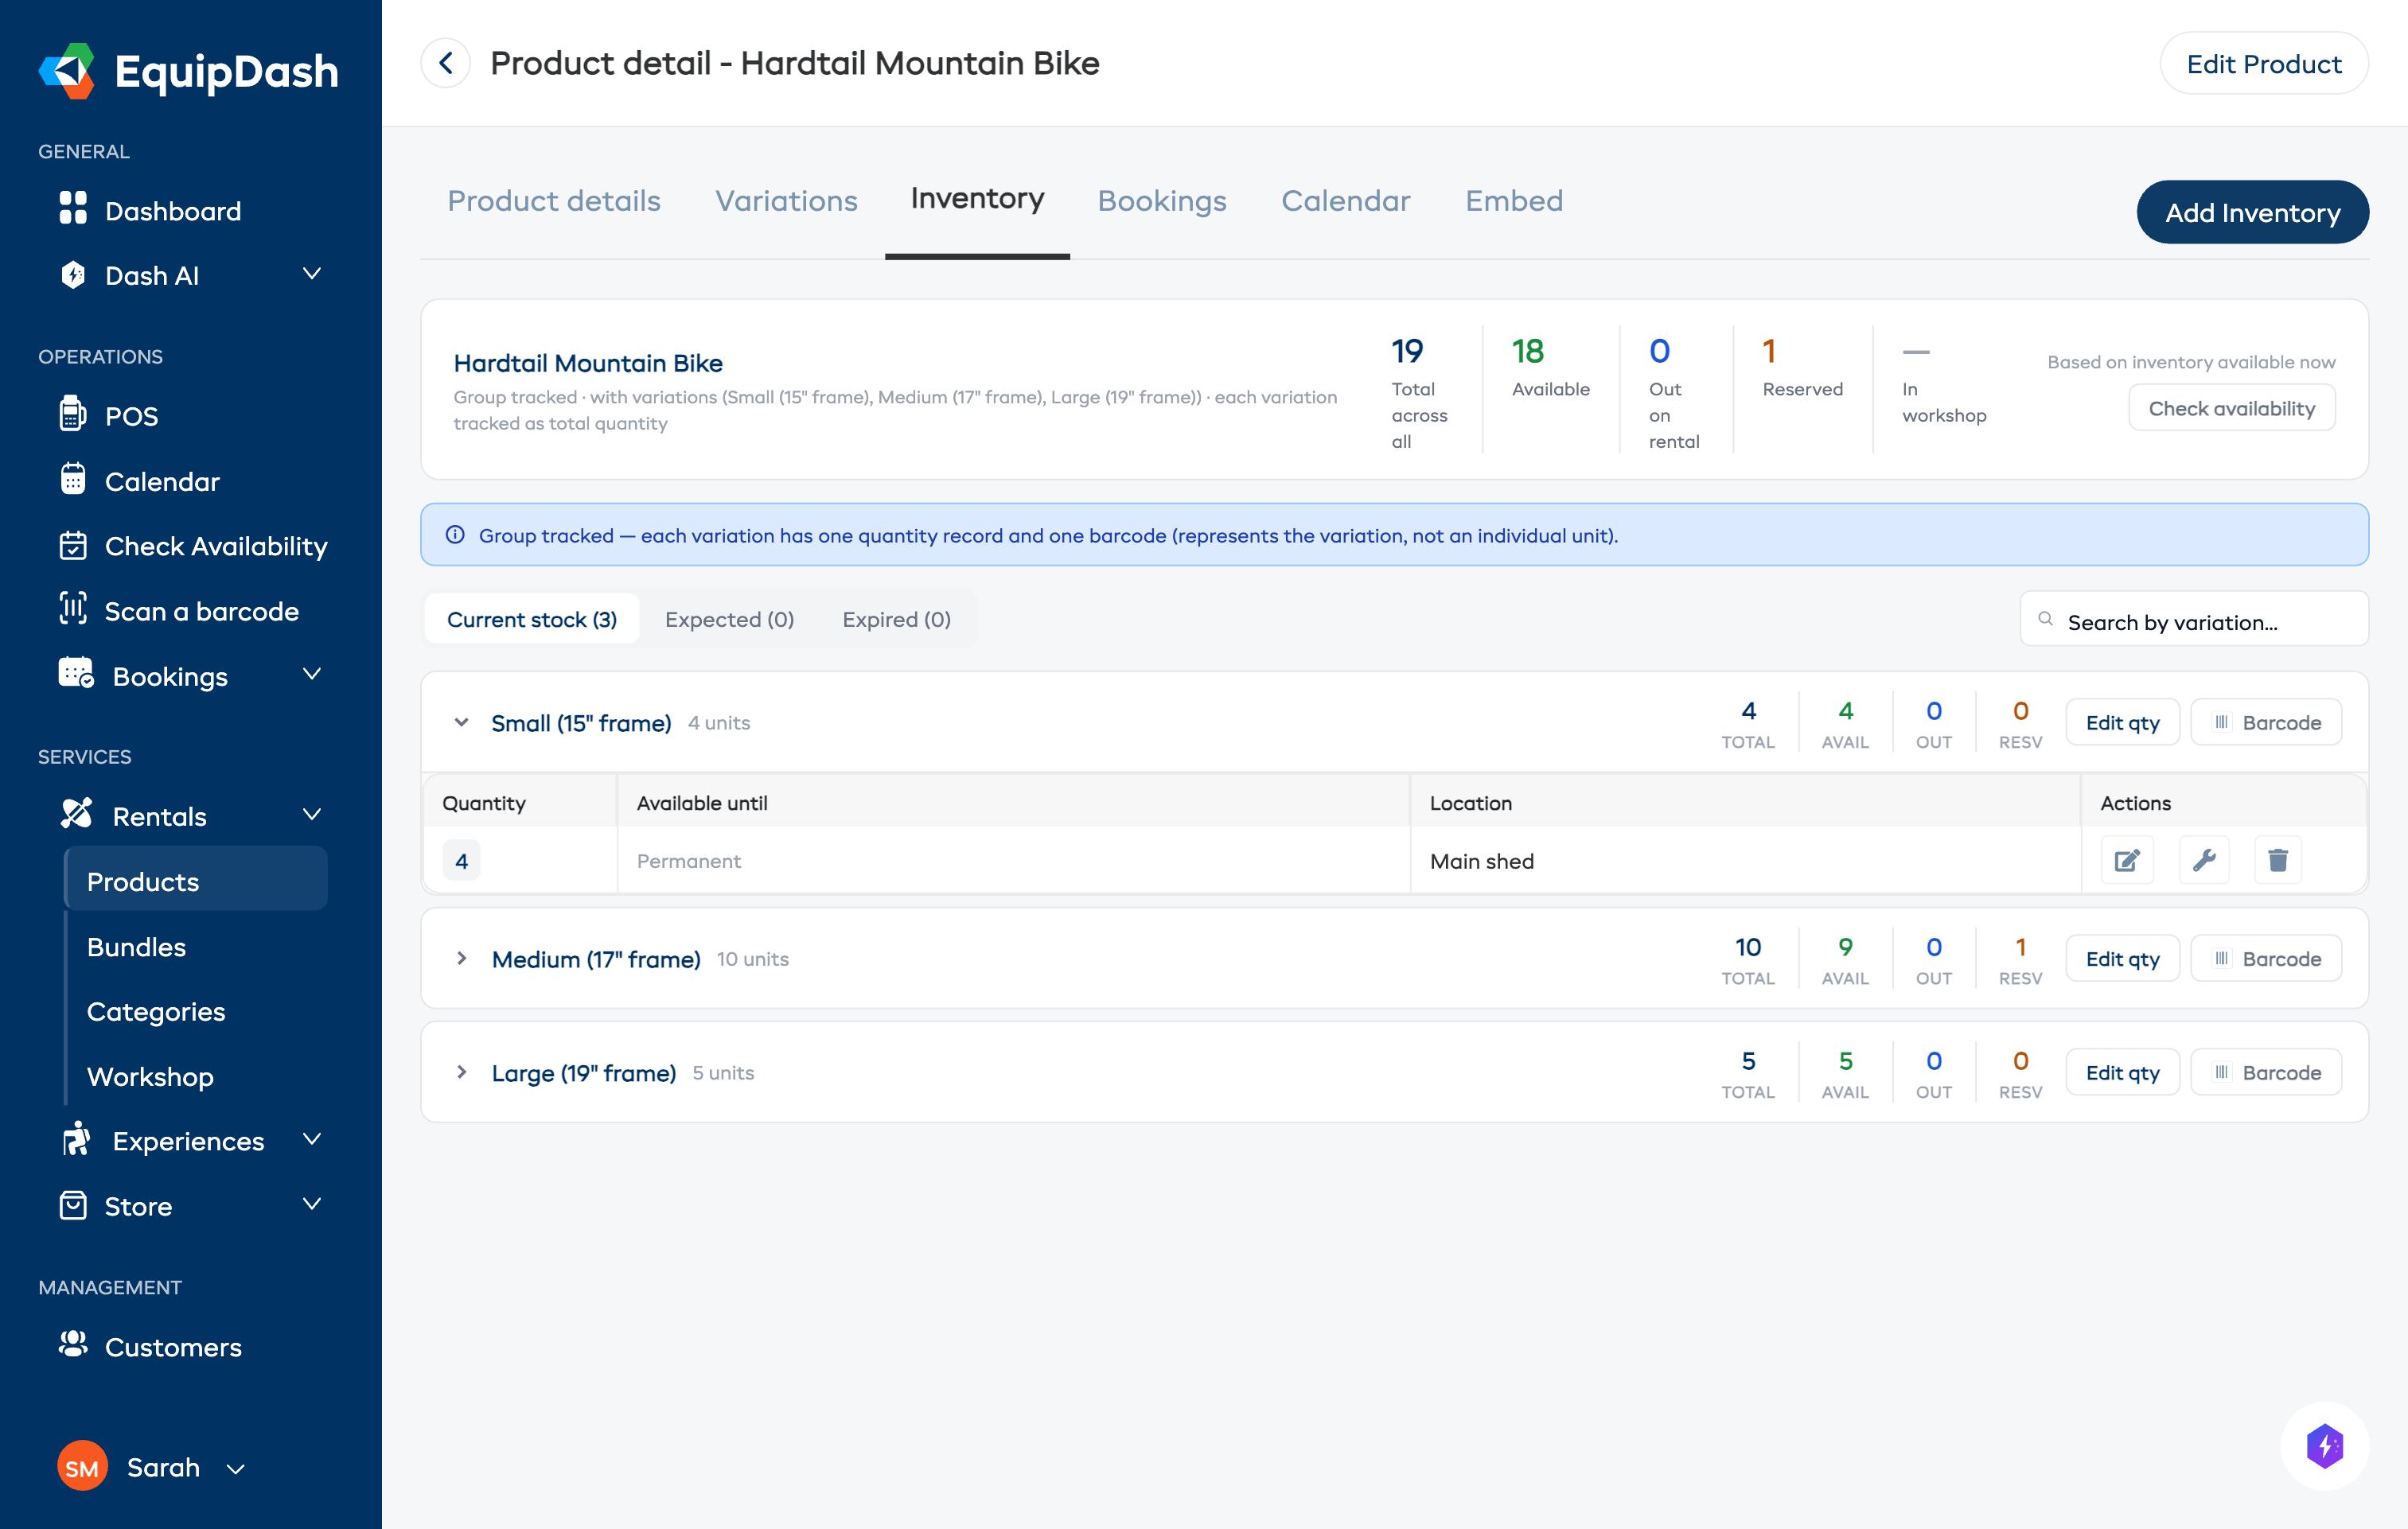Open Customers in the sidebar
The height and width of the screenshot is (1529, 2408).
172,1347
